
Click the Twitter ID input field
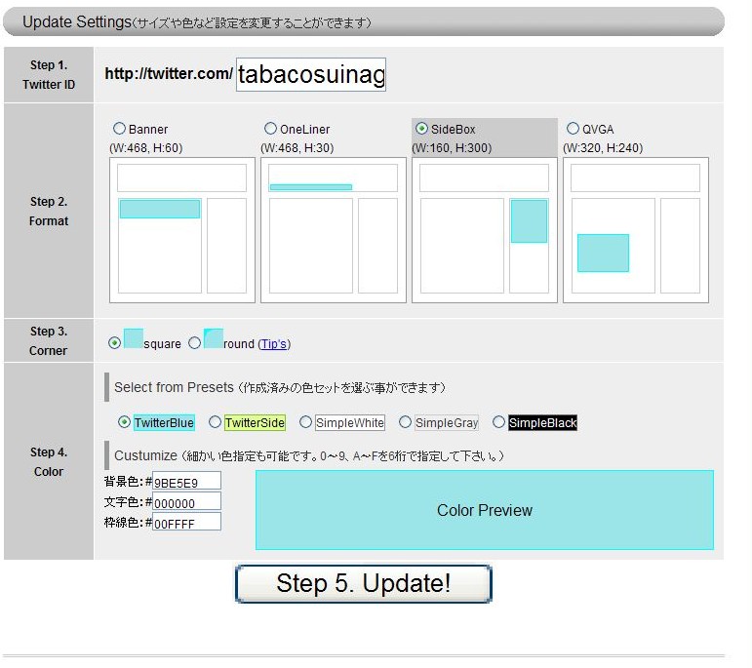pyautogui.click(x=311, y=74)
